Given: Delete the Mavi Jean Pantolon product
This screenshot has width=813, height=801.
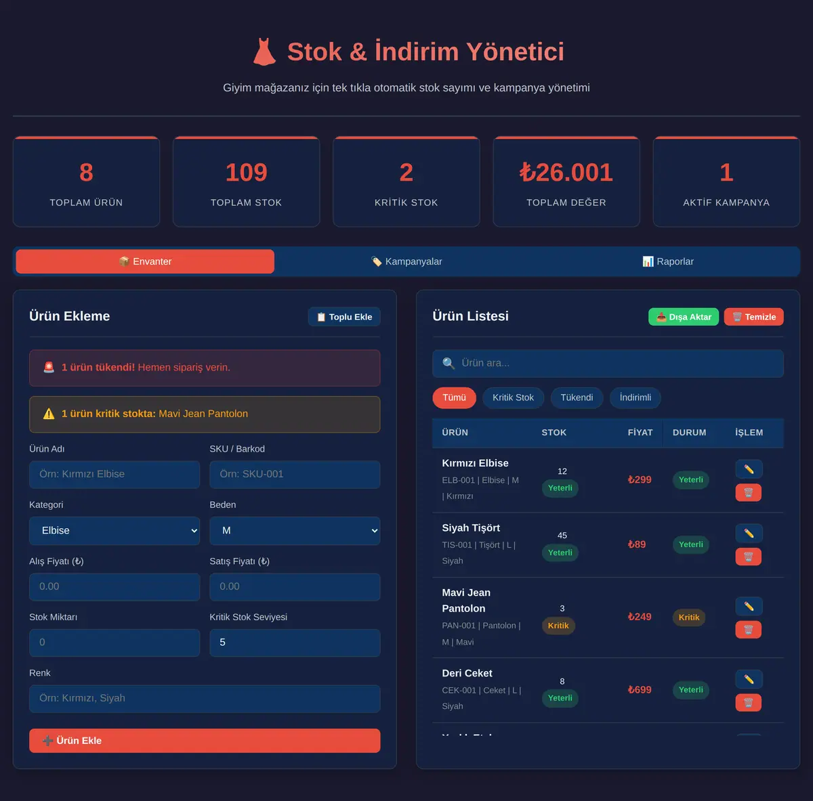Looking at the screenshot, I should [x=749, y=630].
